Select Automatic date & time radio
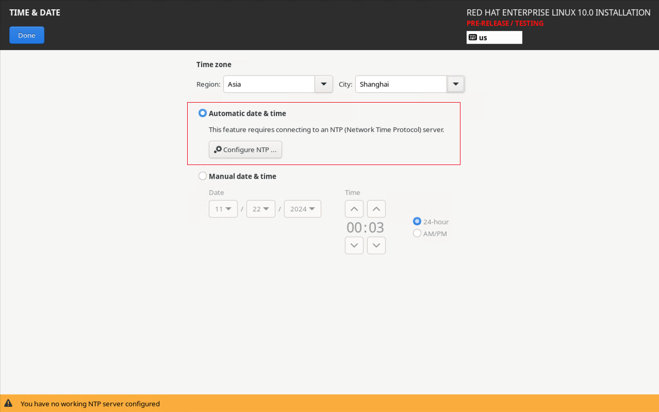This screenshot has width=659, height=412. point(203,113)
